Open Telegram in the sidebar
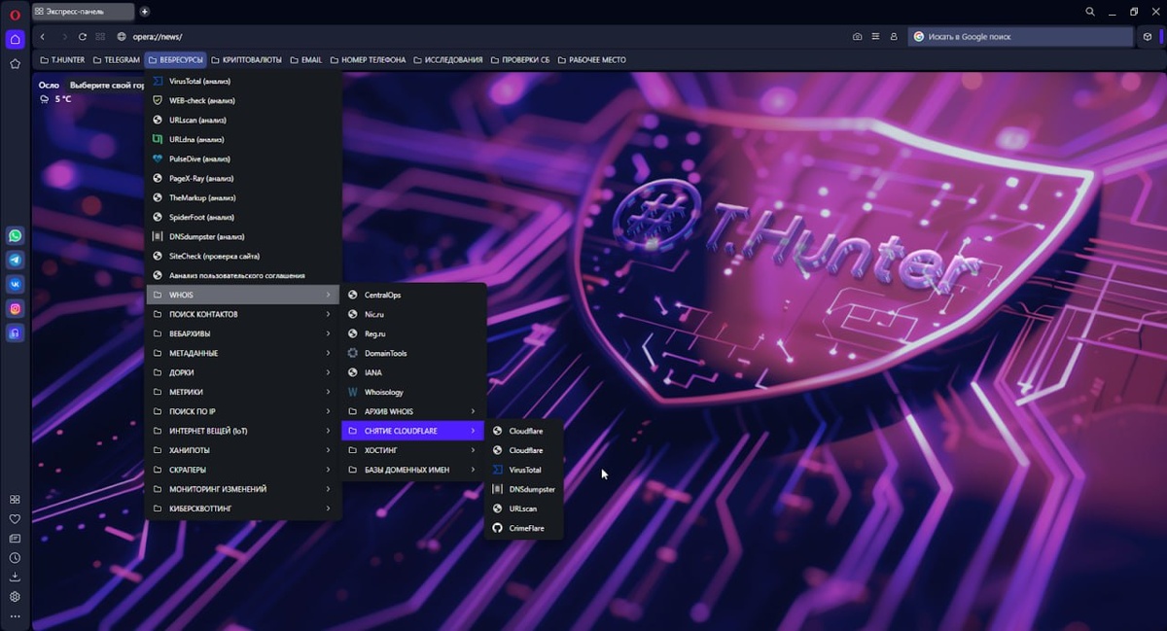Screen dimensions: 1167x631 15,260
